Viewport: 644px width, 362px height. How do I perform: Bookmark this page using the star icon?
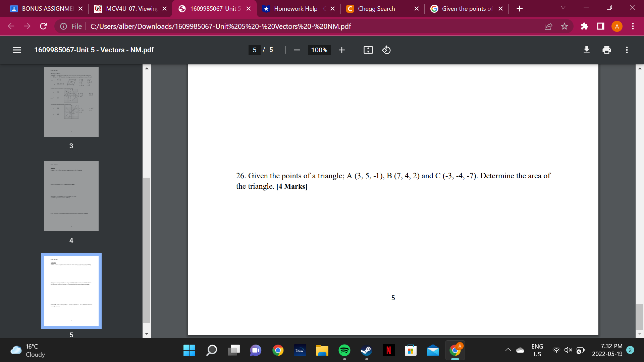(x=565, y=26)
